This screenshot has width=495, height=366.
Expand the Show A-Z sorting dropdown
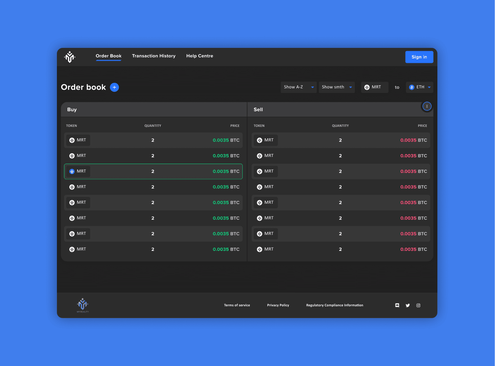(x=298, y=87)
